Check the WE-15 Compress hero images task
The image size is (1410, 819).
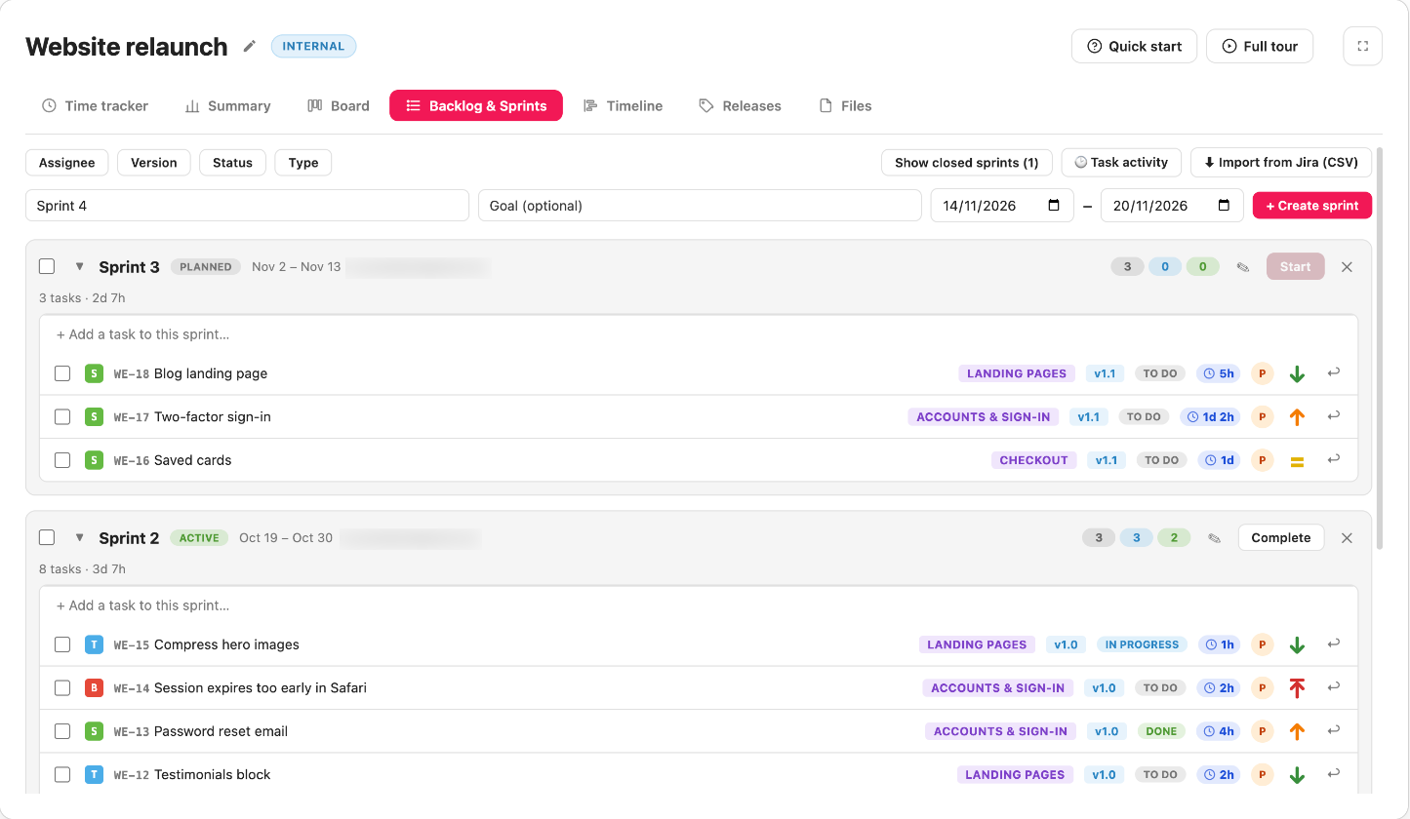click(62, 644)
